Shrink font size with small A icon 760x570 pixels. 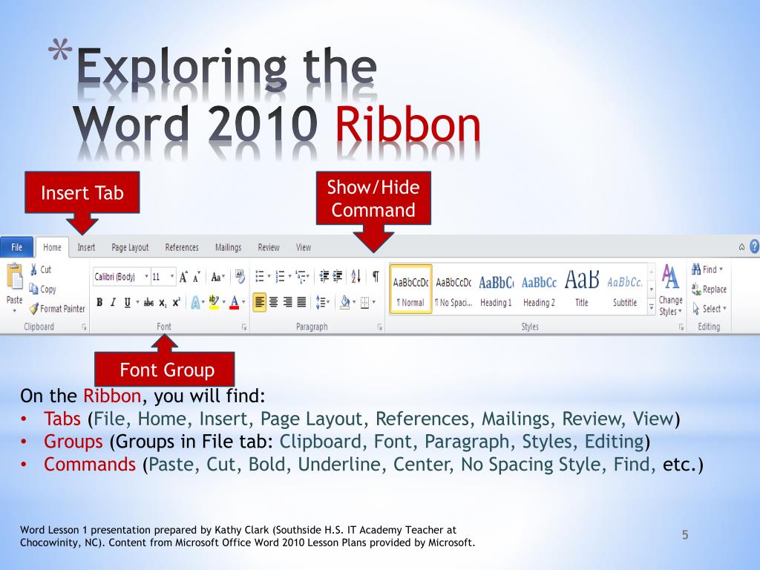pos(196,278)
